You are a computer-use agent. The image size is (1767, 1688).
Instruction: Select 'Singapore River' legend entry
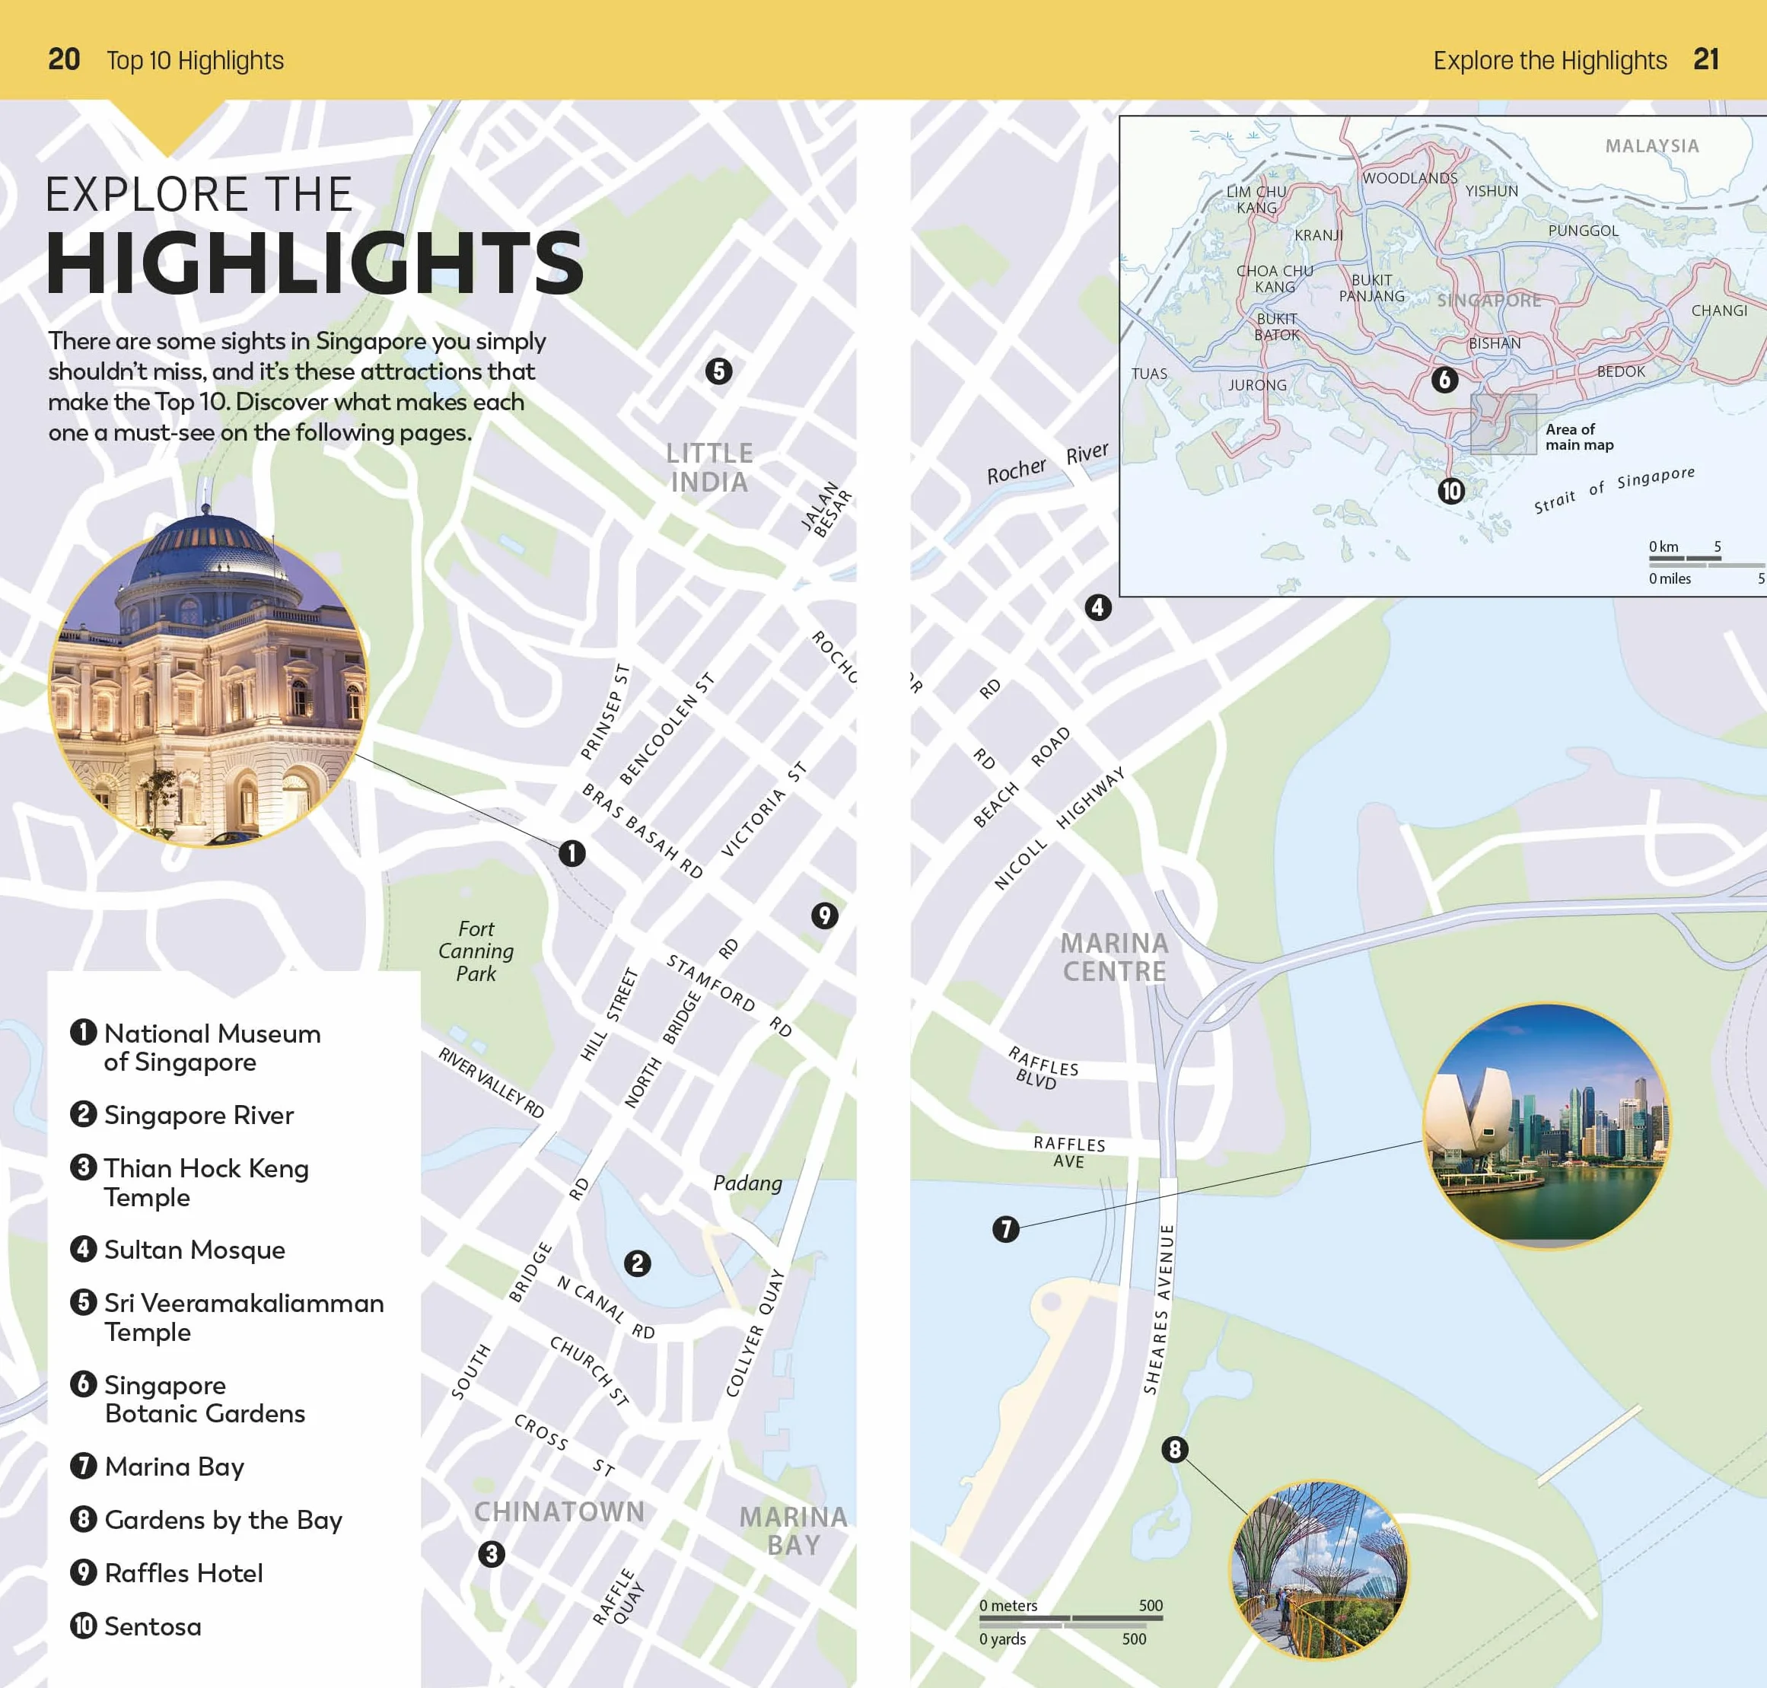(x=199, y=1115)
